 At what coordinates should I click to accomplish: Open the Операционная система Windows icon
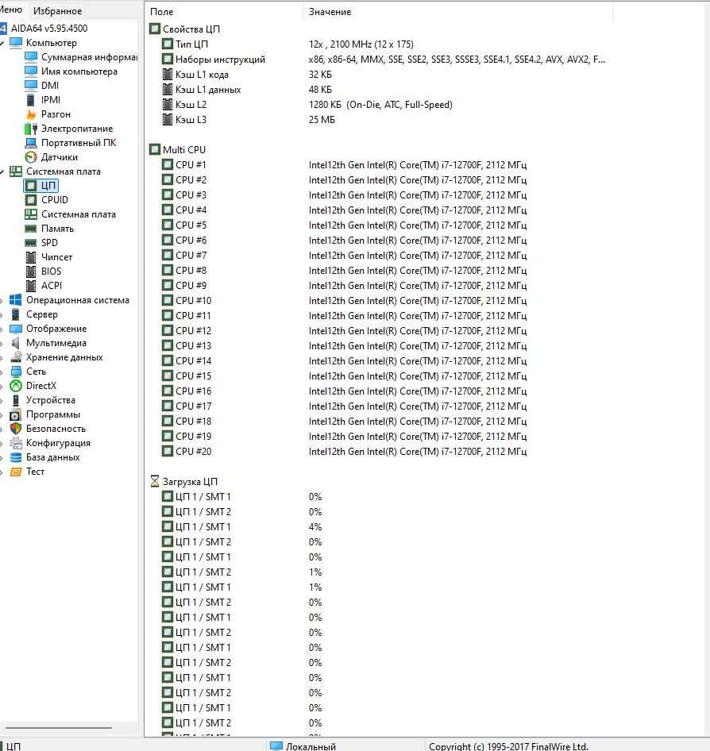16,300
